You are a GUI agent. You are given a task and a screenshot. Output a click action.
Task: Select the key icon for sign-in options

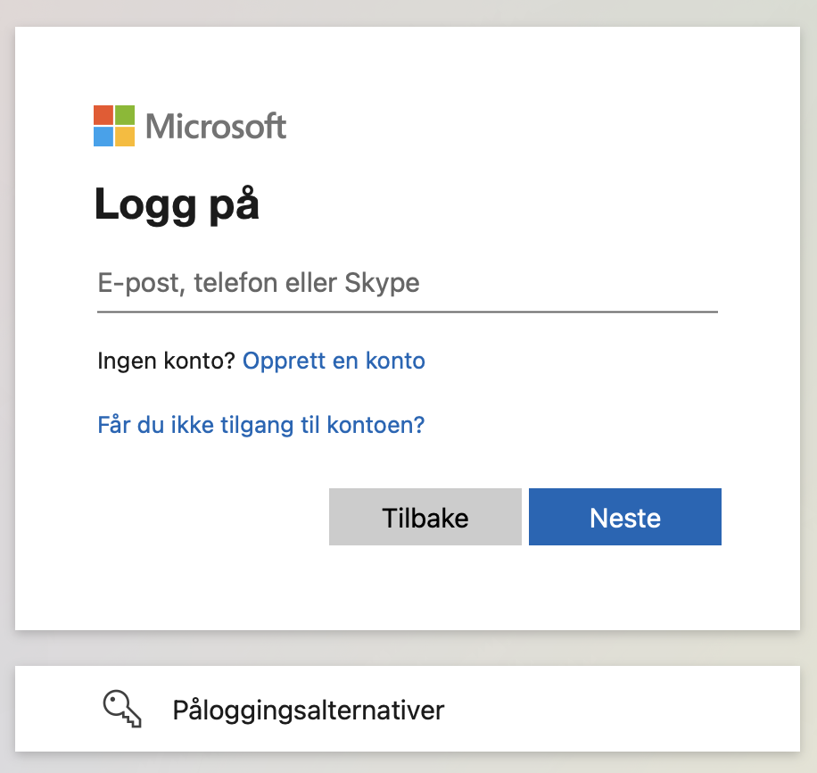click(122, 709)
